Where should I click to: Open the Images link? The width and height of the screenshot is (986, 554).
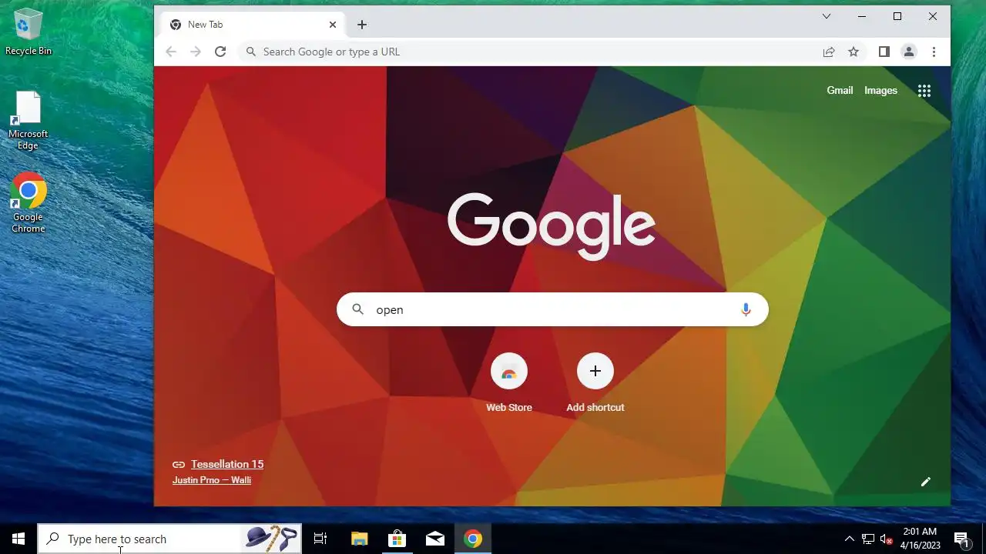coord(880,90)
